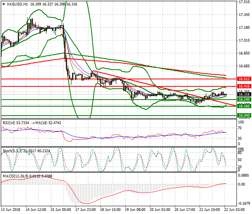Click the red 16.416 price level label
The width and height of the screenshot is (252, 214).
[244, 86]
